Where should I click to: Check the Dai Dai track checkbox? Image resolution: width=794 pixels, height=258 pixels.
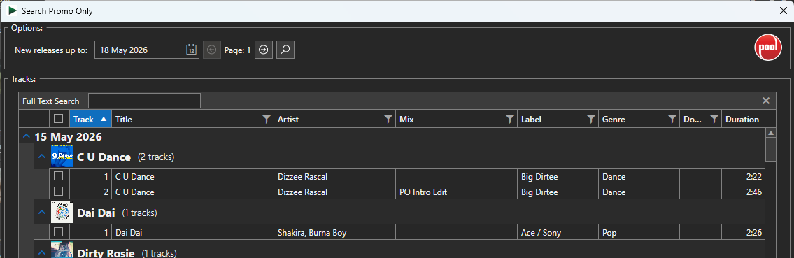(x=59, y=231)
